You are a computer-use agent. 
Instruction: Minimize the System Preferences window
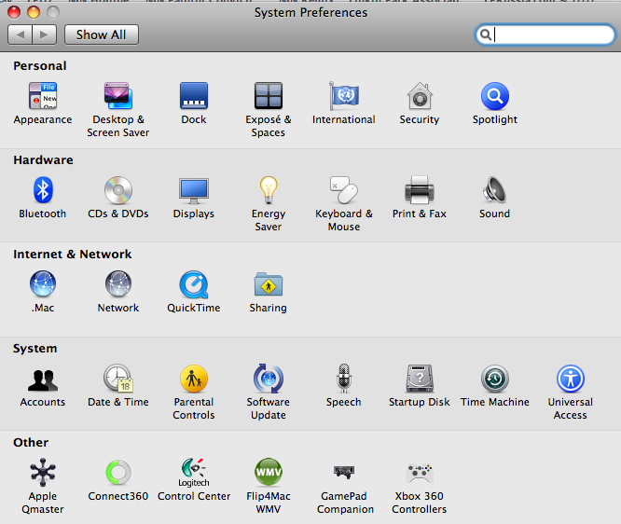(34, 12)
